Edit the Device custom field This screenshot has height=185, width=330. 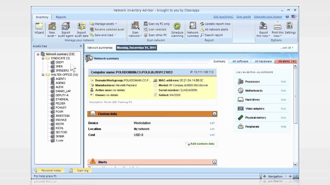pos(212,123)
